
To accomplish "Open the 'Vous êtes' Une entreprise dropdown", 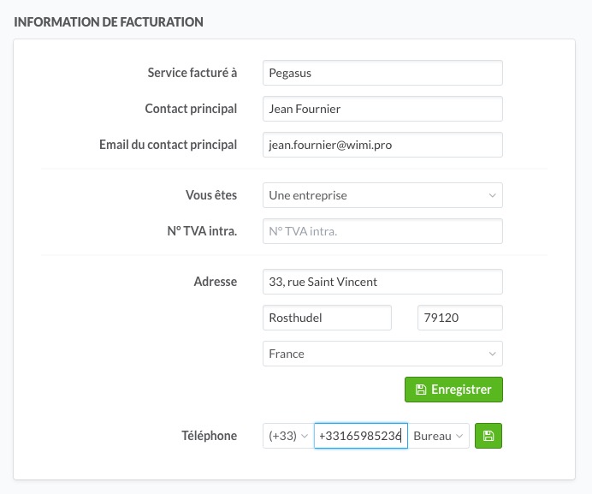I will [382, 195].
